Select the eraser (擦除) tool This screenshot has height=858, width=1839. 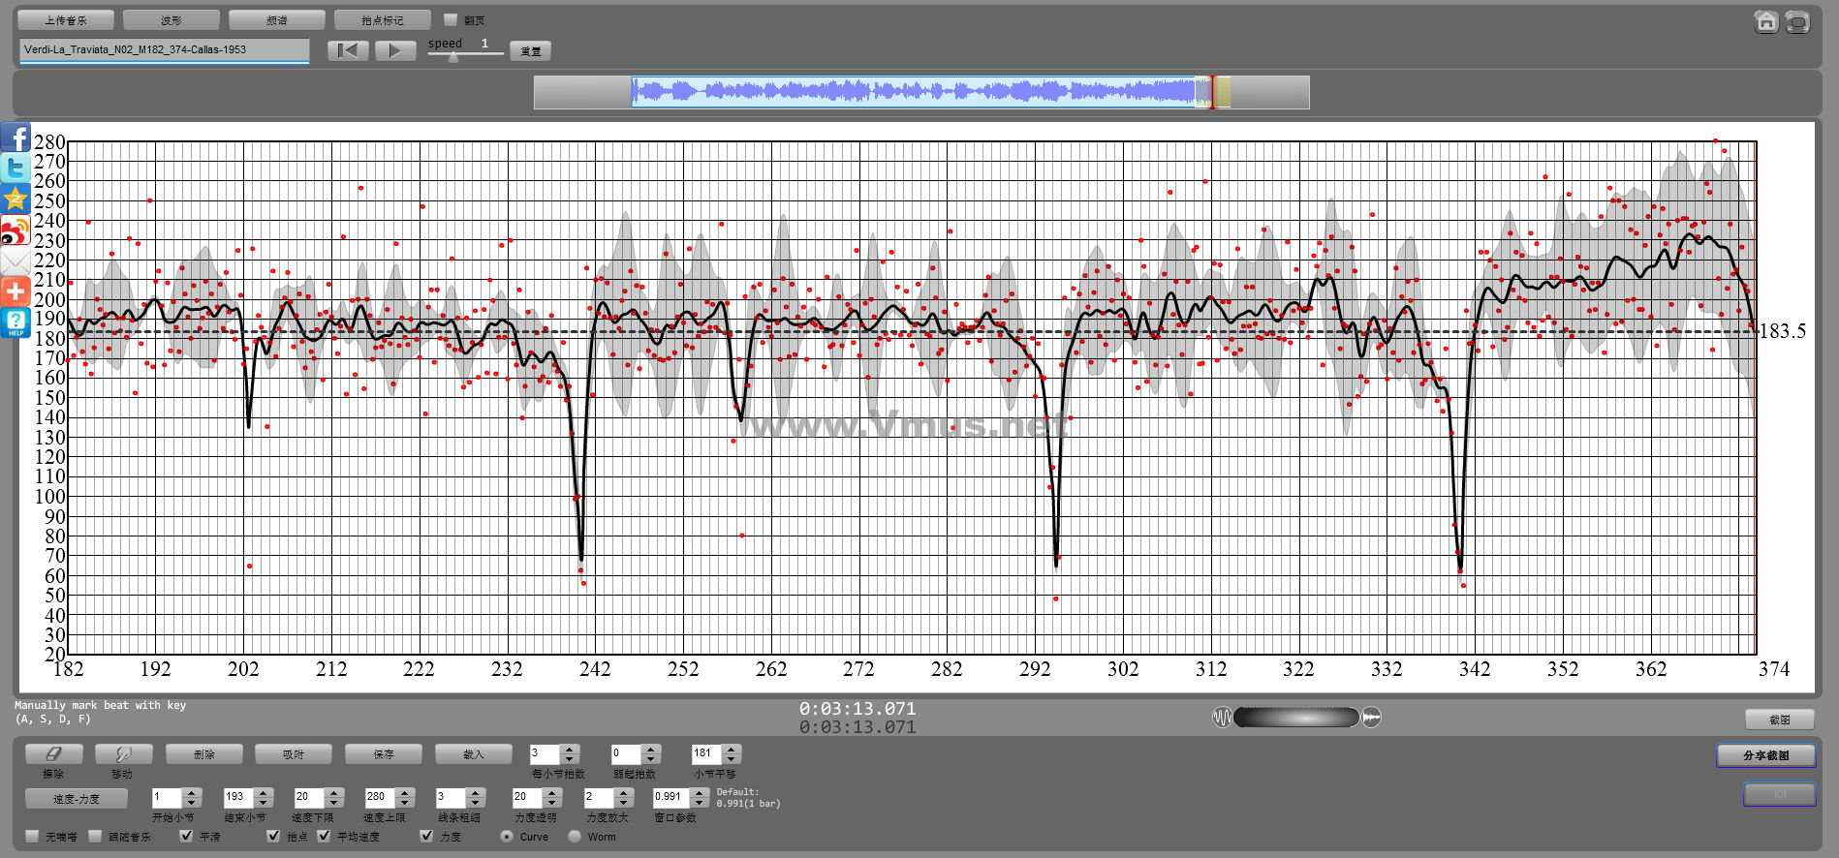(53, 753)
